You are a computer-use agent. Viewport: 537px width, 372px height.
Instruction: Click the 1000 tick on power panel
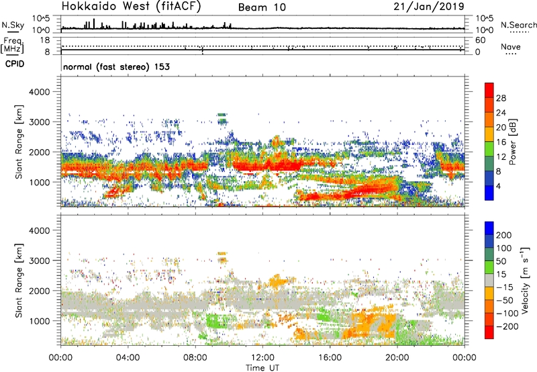coord(39,182)
